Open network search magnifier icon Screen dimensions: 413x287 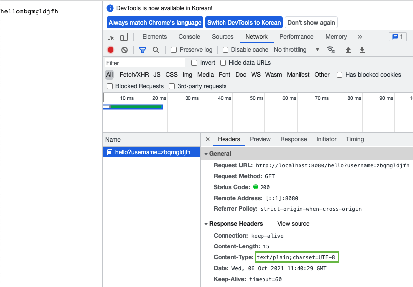[156, 50]
